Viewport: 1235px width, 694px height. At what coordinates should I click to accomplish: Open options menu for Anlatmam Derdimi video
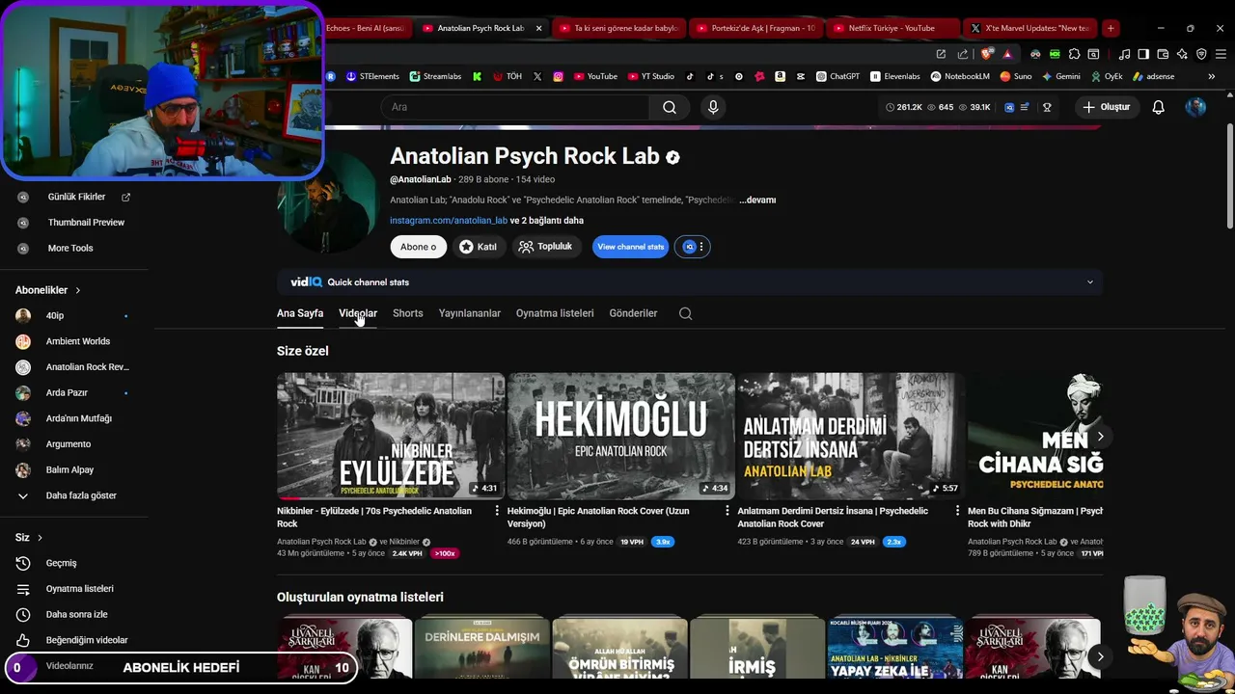pyautogui.click(x=957, y=511)
